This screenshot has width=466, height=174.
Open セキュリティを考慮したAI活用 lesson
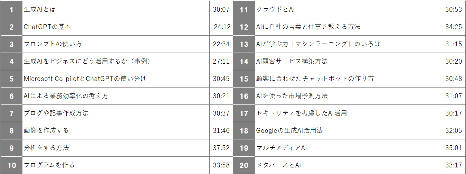pos(302,113)
